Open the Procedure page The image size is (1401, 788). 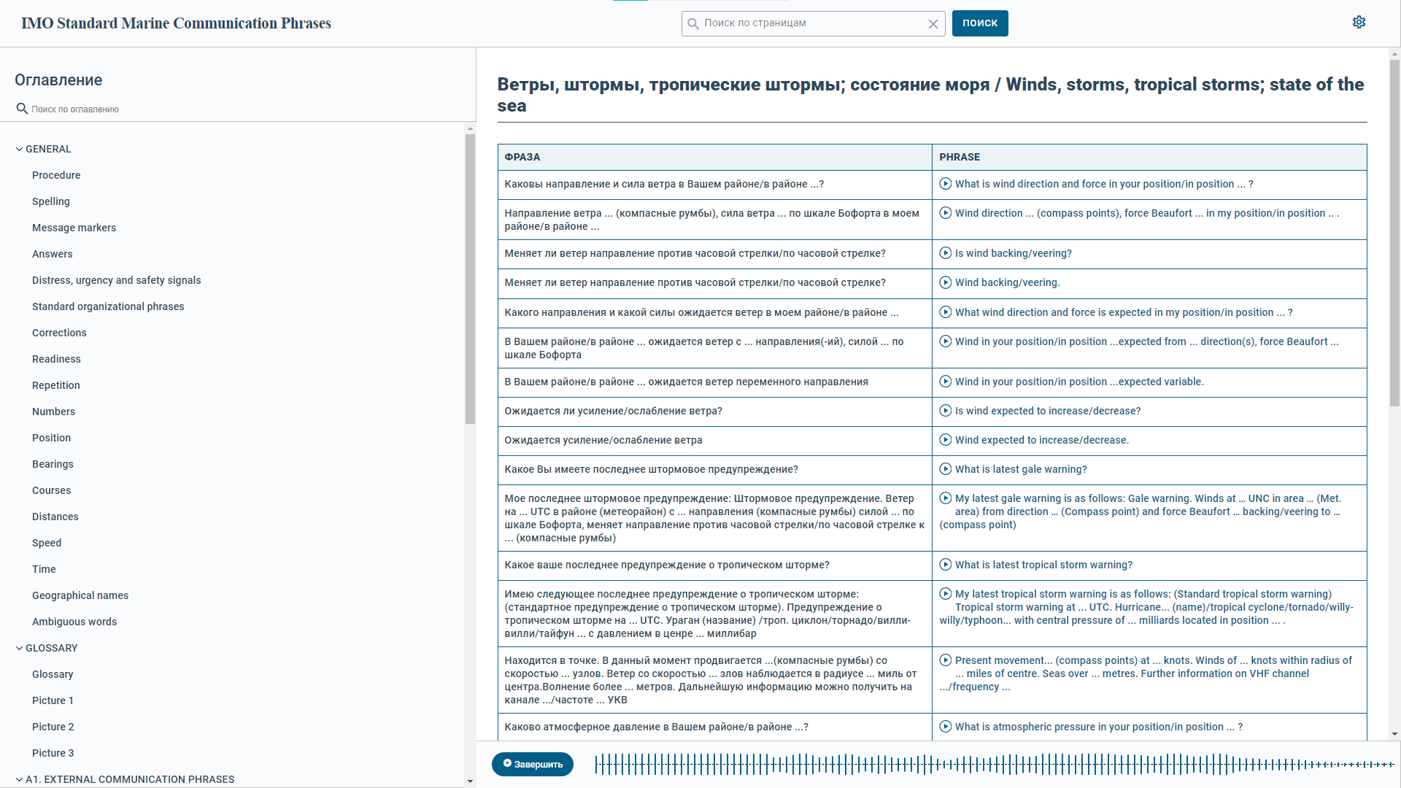point(56,175)
